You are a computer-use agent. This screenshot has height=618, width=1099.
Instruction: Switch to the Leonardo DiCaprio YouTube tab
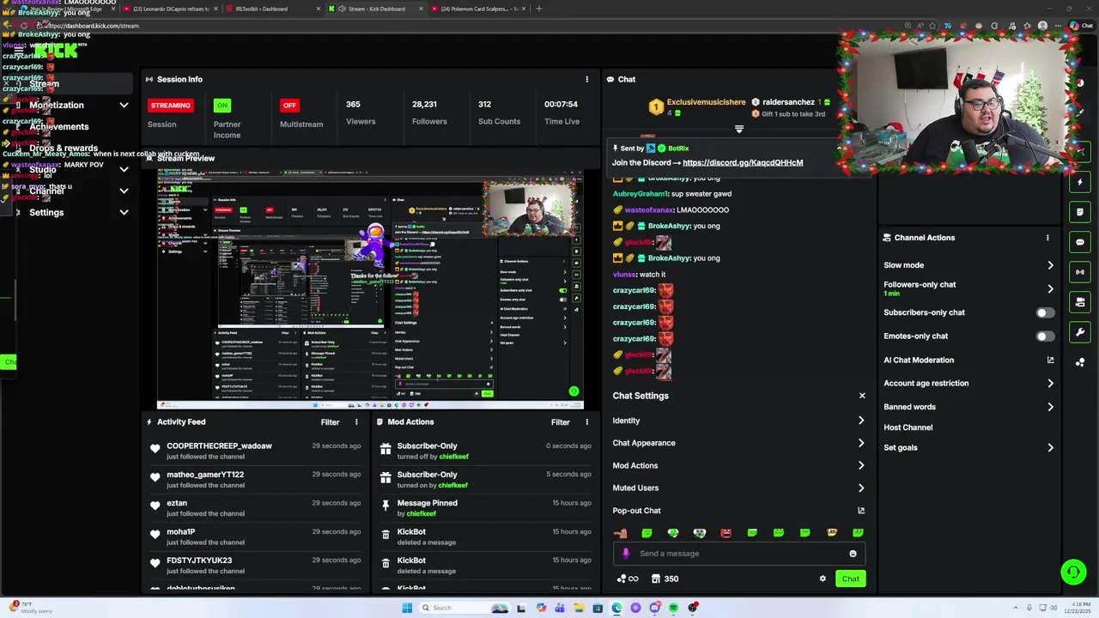click(x=172, y=9)
